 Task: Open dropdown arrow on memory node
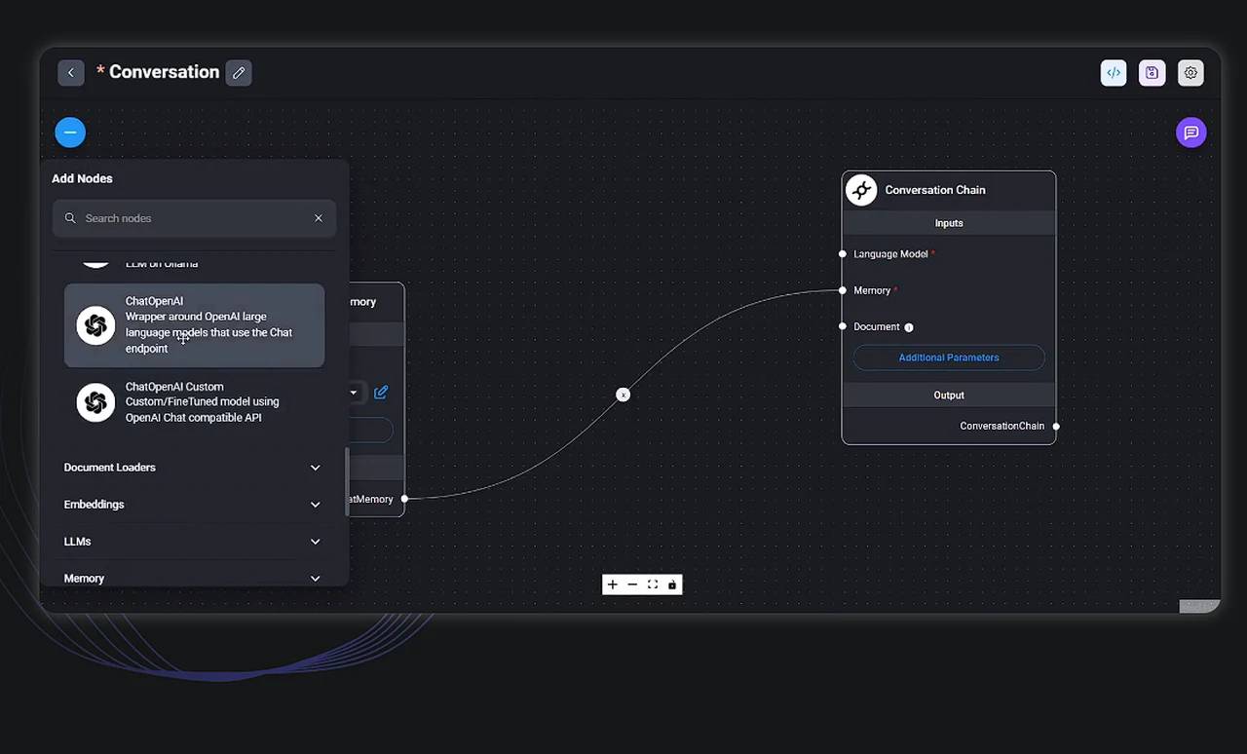[x=354, y=393]
